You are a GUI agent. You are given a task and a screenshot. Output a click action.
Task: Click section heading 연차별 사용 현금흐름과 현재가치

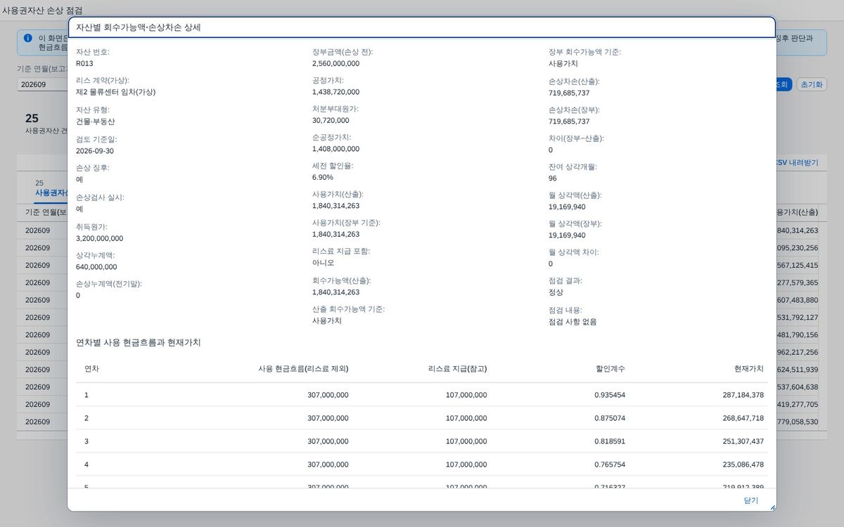point(139,342)
